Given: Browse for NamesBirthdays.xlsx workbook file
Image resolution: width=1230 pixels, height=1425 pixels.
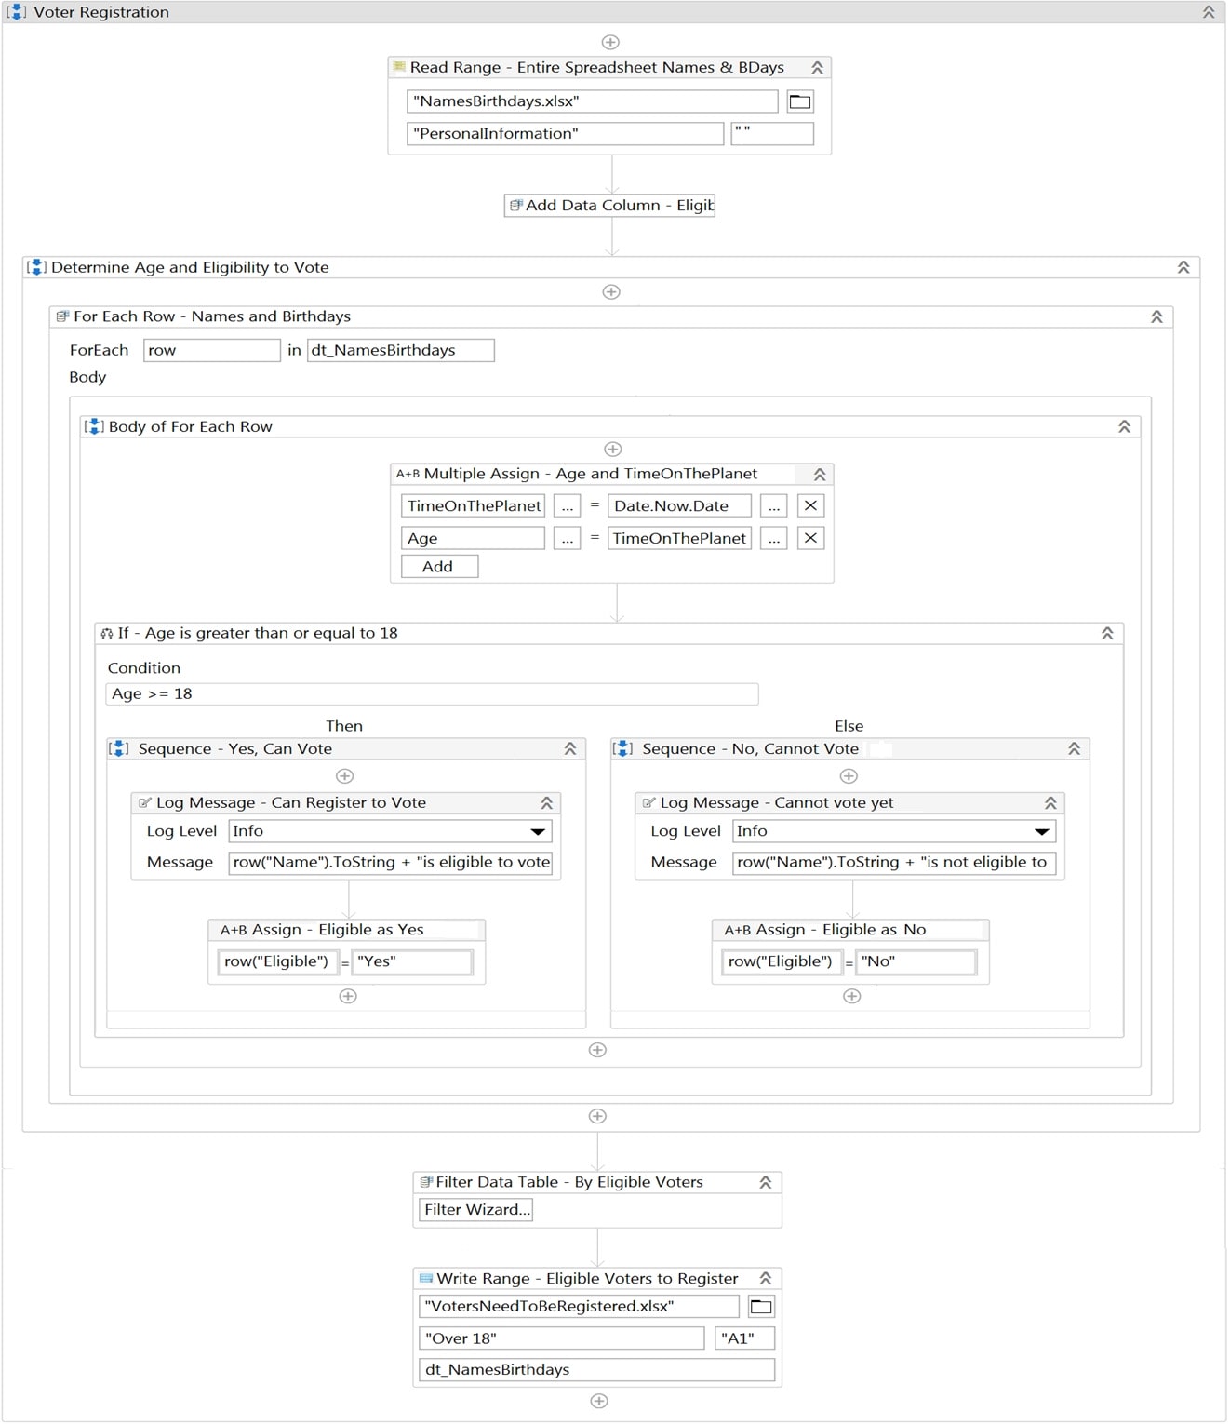Looking at the screenshot, I should (x=800, y=101).
